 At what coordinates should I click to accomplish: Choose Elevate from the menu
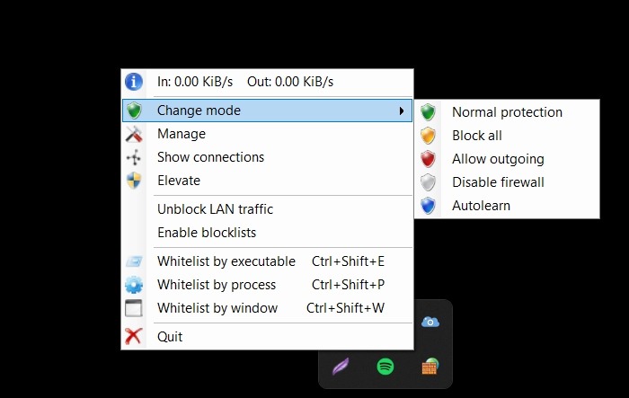click(x=179, y=181)
